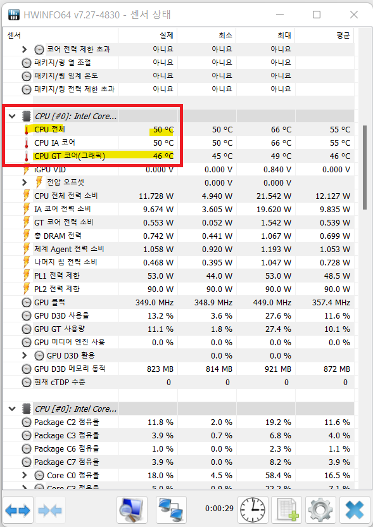Click the 58.4 % maximum Core C0 value
Viewport: 373px width, 527px height.
278,476
